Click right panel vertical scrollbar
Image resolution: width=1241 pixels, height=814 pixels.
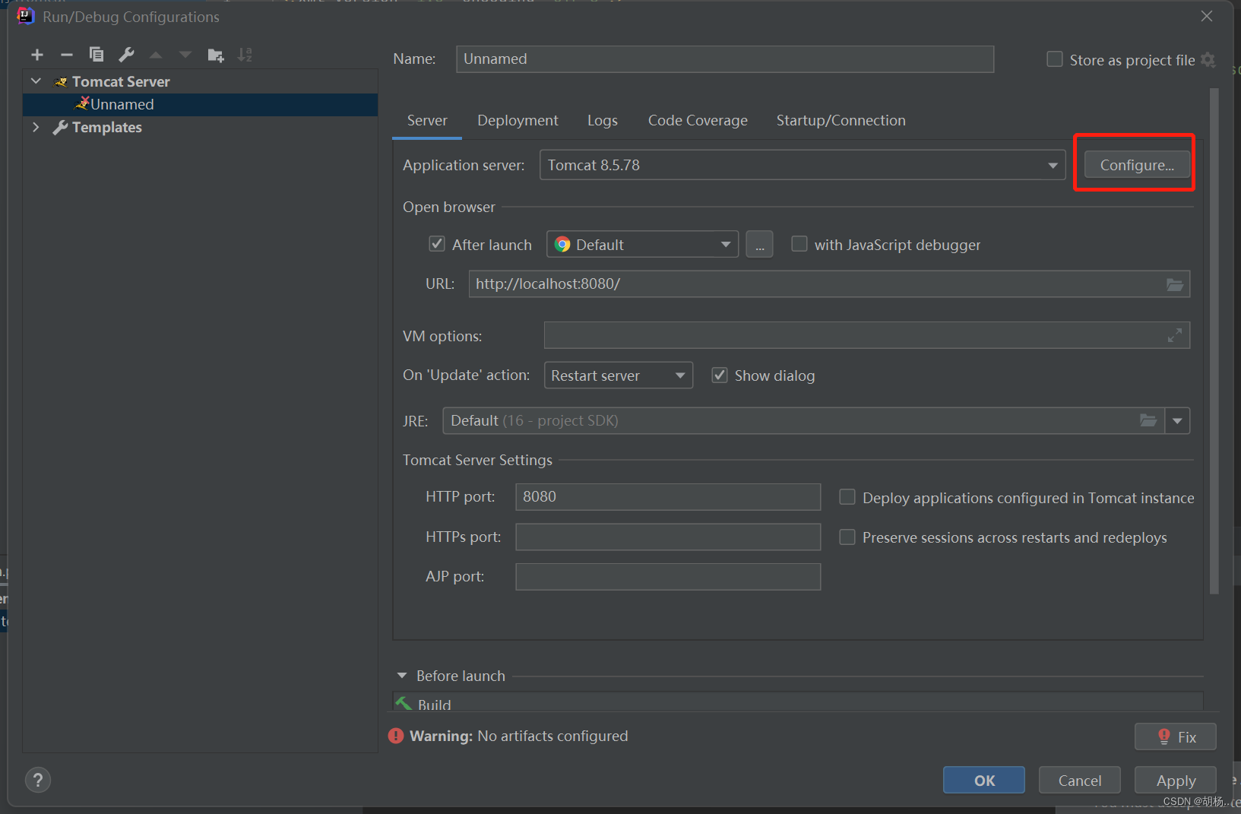1214,340
